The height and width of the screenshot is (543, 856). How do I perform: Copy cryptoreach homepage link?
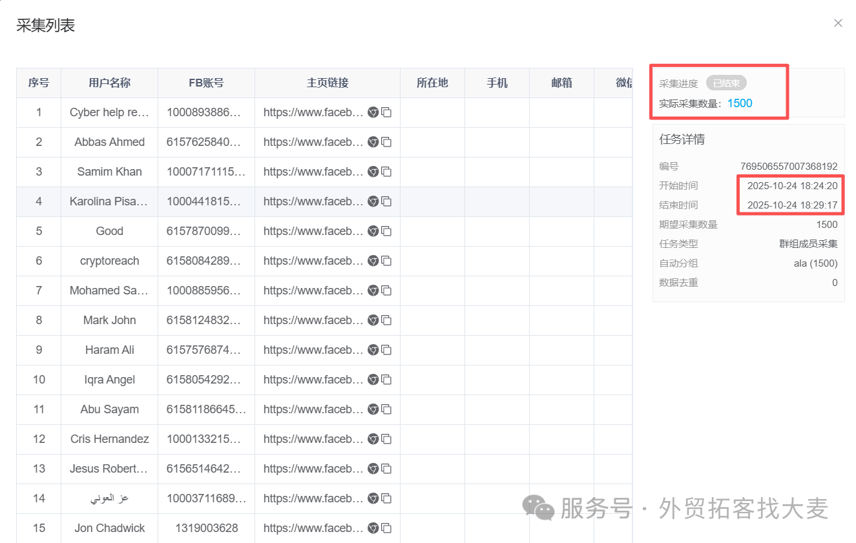386,261
